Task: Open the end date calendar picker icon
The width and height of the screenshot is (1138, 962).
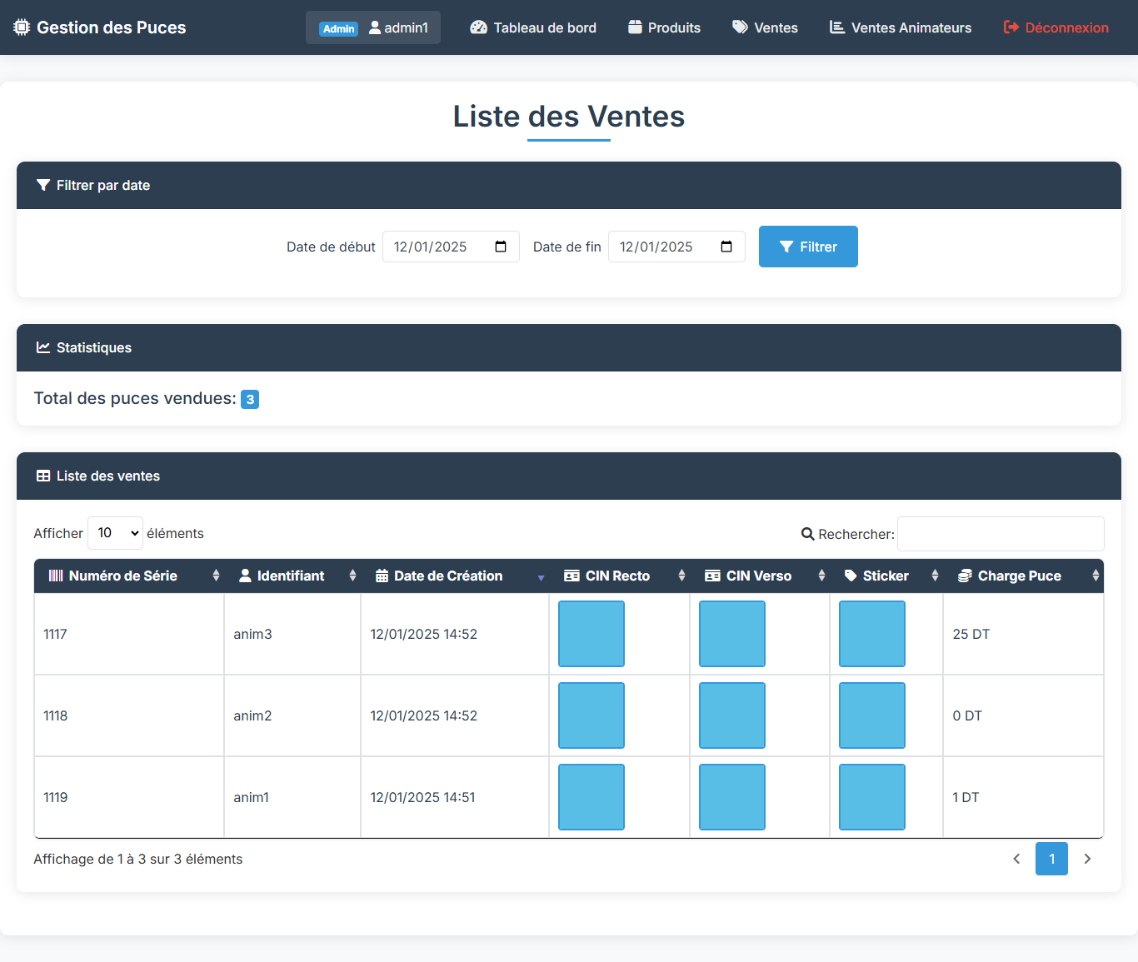Action: [x=726, y=247]
